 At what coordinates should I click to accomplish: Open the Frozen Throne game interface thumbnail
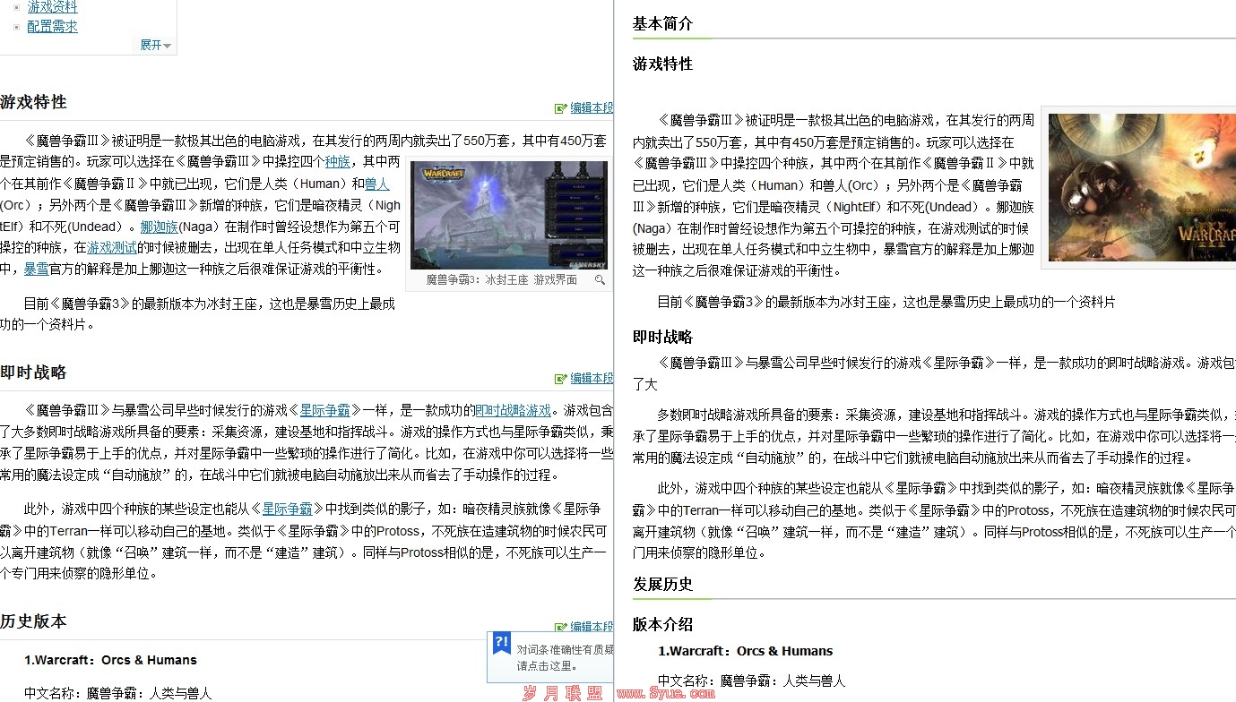508,215
